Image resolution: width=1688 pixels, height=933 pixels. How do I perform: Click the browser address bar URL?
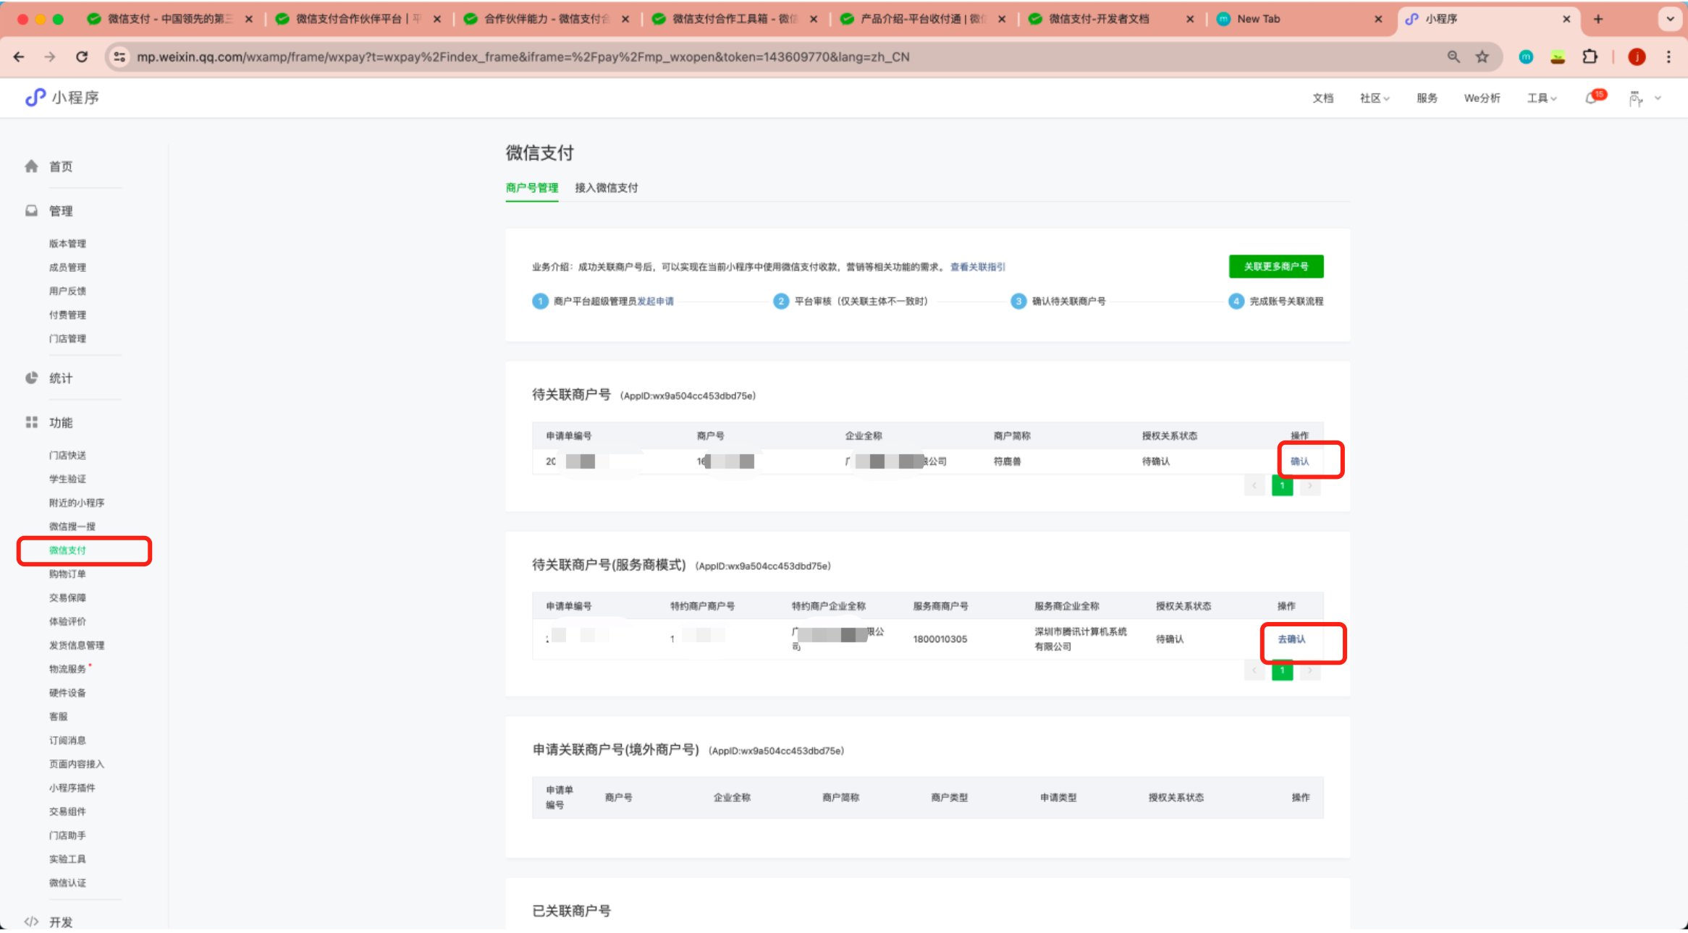(521, 57)
